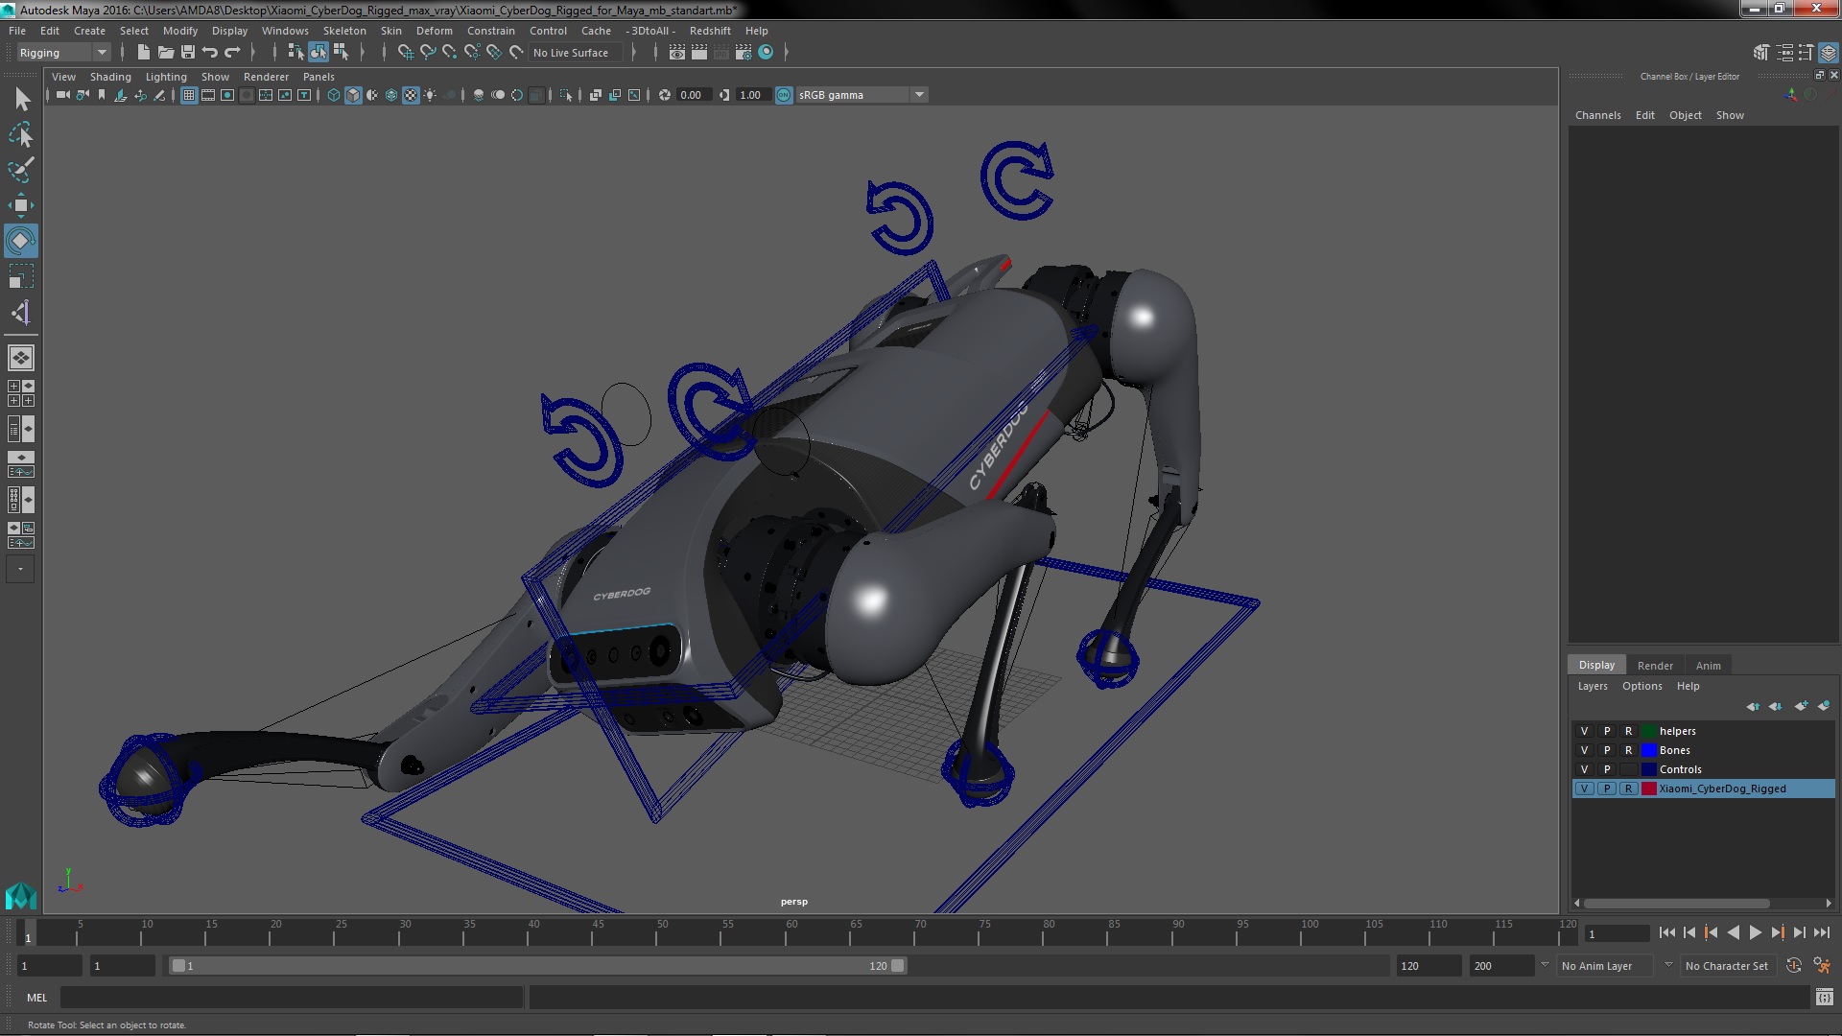Click the time range slider bar
1842x1036 pixels.
pyautogui.click(x=537, y=966)
